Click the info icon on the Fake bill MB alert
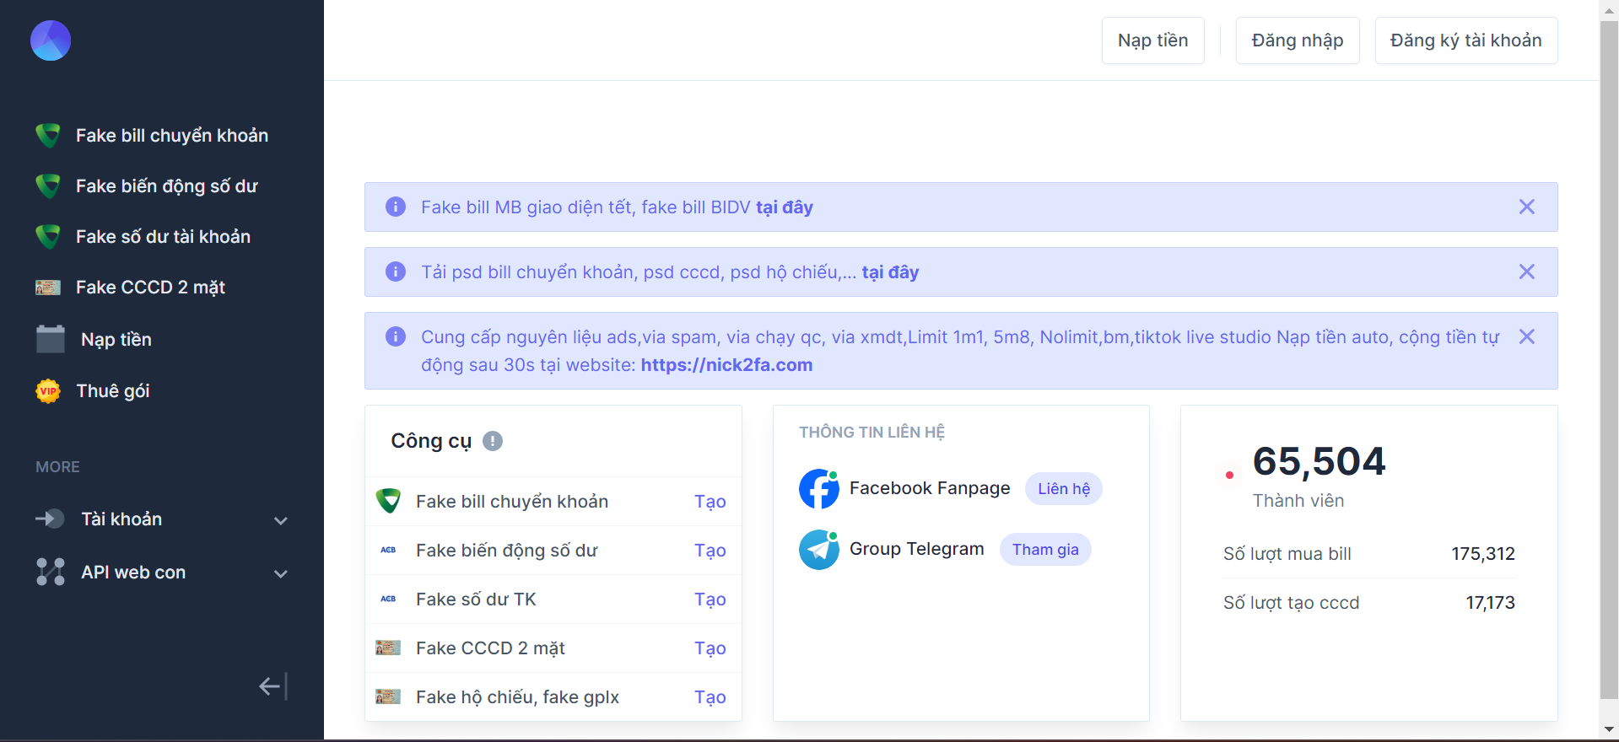This screenshot has height=742, width=1619. (x=396, y=207)
